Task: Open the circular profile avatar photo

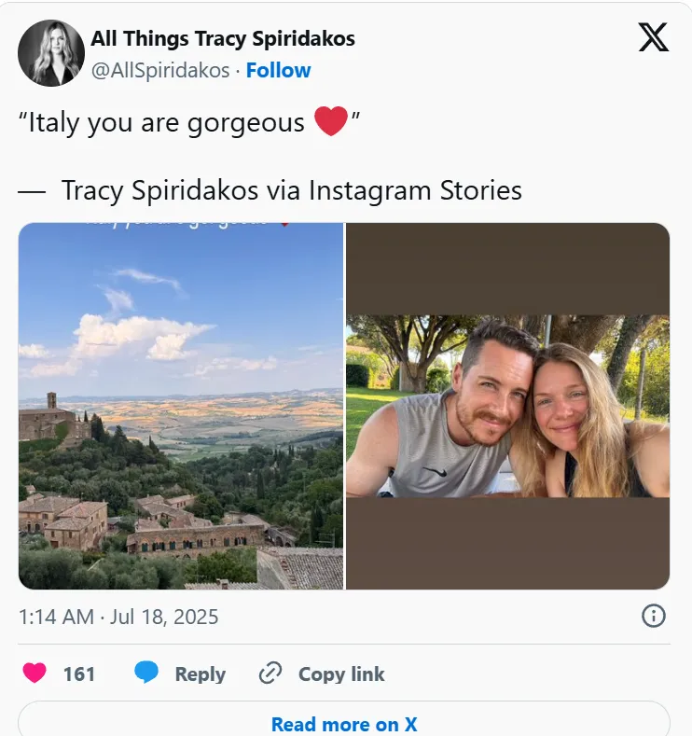Action: pos(51,53)
